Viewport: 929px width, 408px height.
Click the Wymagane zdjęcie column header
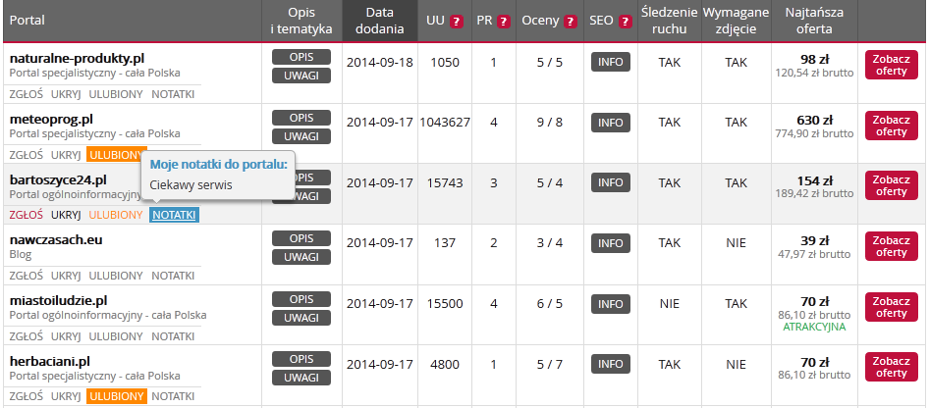pos(737,21)
